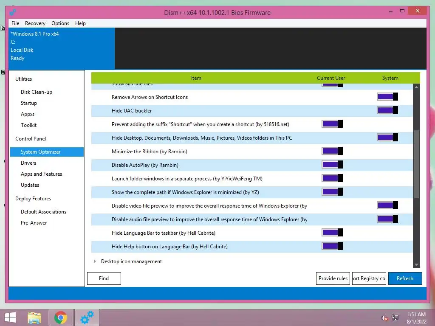The height and width of the screenshot is (326, 435).
Task: Toggle Hide Desktop, Documents folders in This PC
Action: point(387,138)
